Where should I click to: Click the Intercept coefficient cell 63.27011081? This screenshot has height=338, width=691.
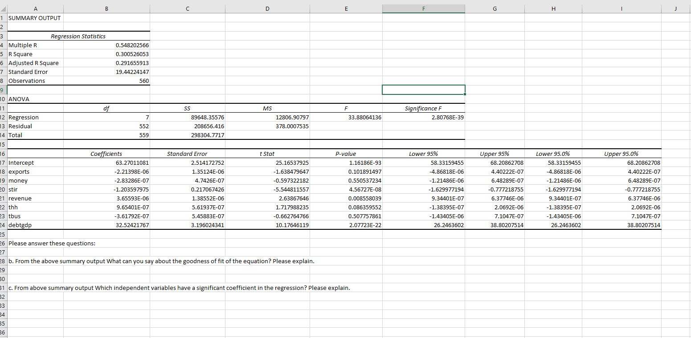pos(106,163)
